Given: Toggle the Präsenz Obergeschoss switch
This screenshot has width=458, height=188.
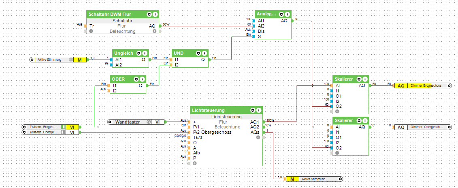Looking at the screenshot, I should click(x=63, y=132).
